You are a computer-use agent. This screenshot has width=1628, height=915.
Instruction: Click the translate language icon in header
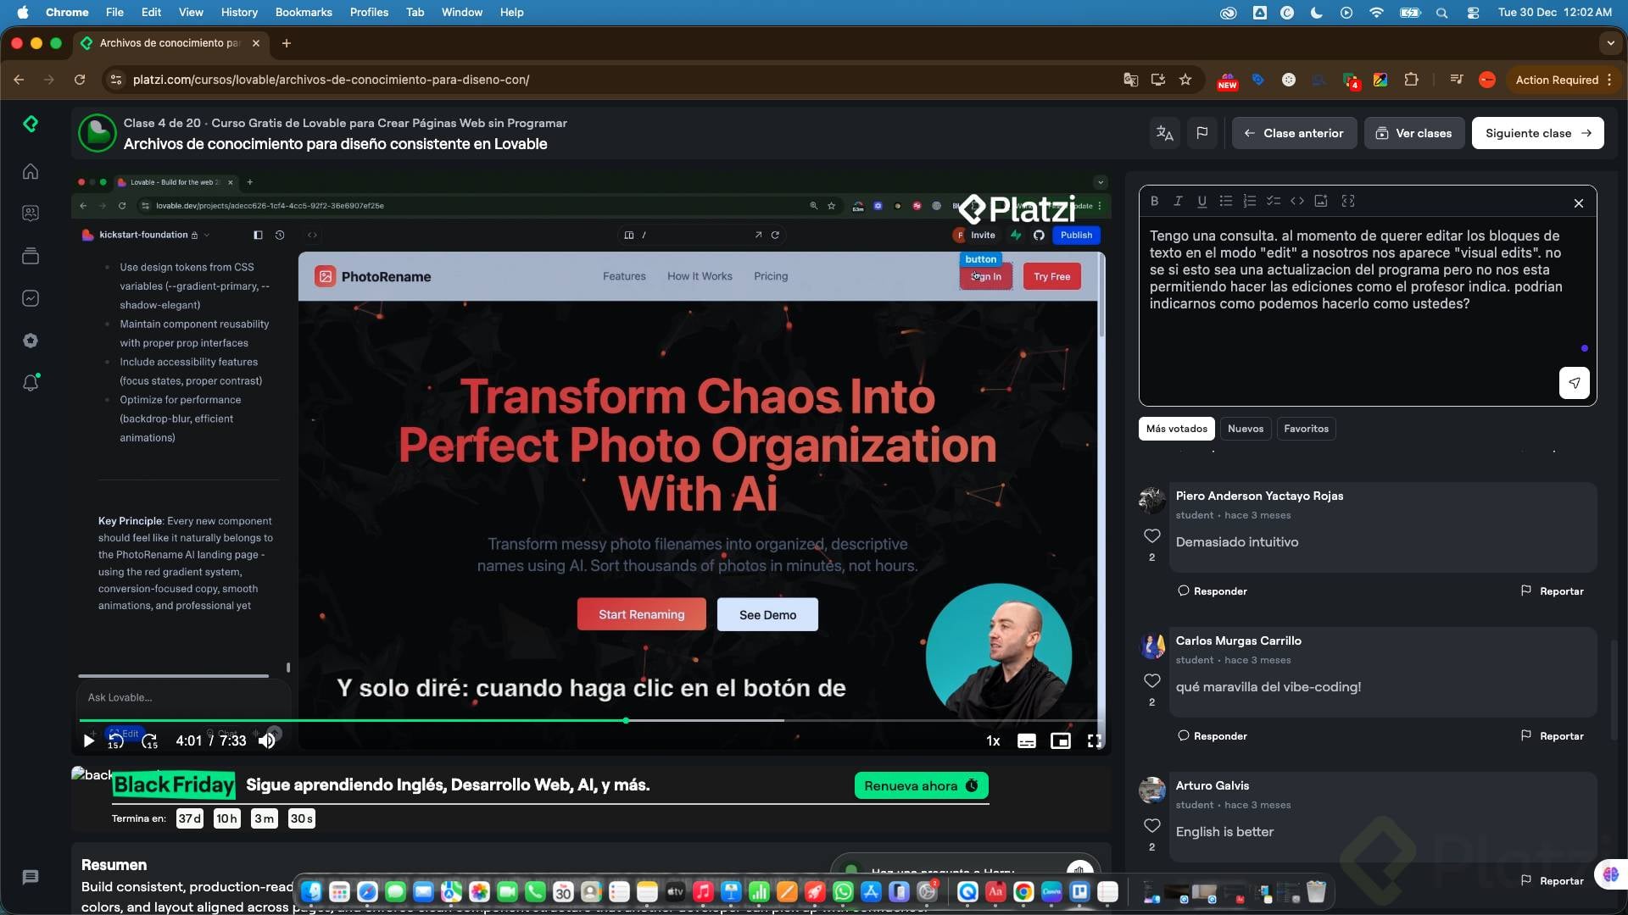pos(1165,133)
